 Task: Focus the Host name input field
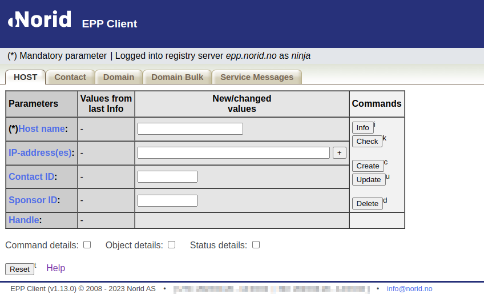(190, 129)
